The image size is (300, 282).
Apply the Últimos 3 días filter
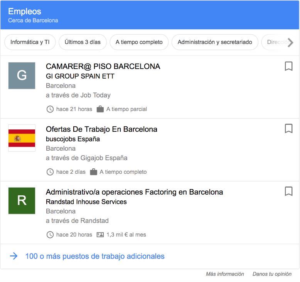point(83,42)
